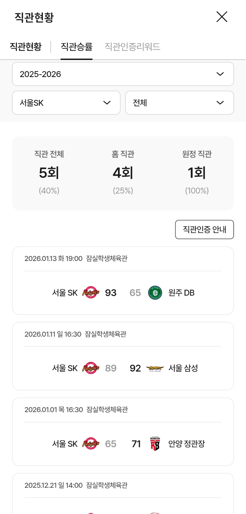Click Seoul SK Knights logo in 01.13 game
Image resolution: width=246 pixels, height=514 pixels.
pos(91,292)
